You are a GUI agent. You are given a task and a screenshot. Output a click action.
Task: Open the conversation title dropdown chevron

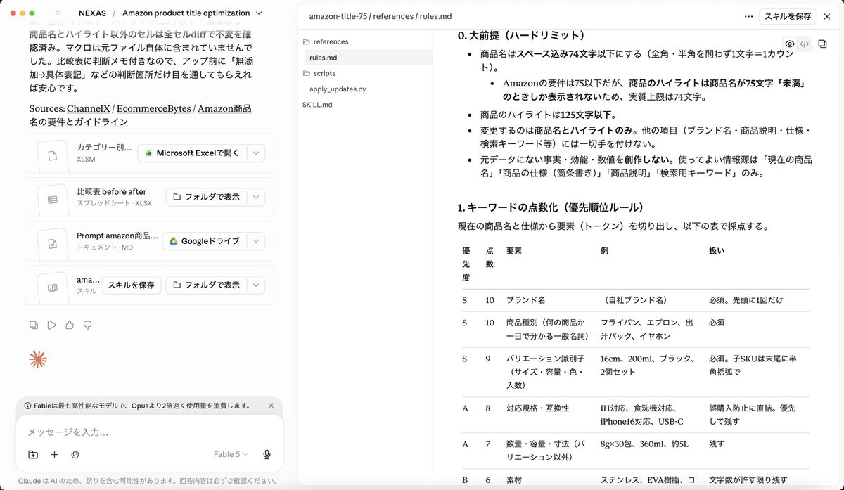point(260,13)
